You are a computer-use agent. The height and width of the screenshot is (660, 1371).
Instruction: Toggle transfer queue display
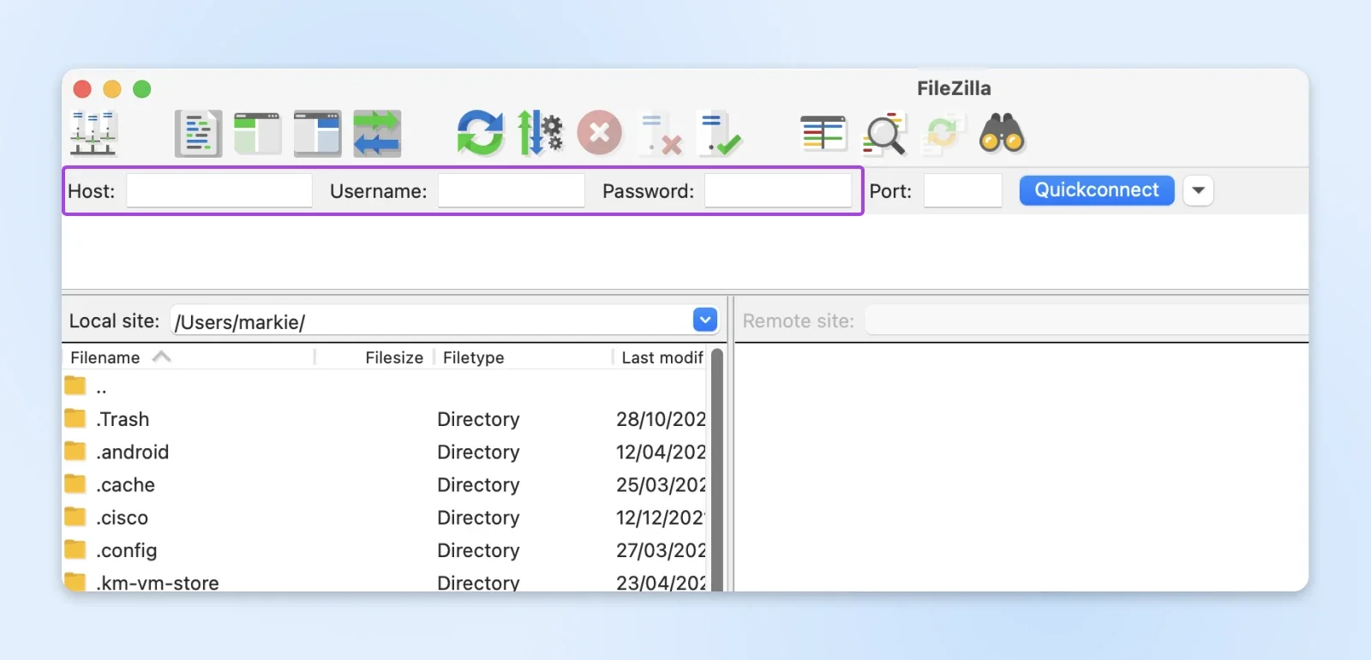(x=377, y=134)
